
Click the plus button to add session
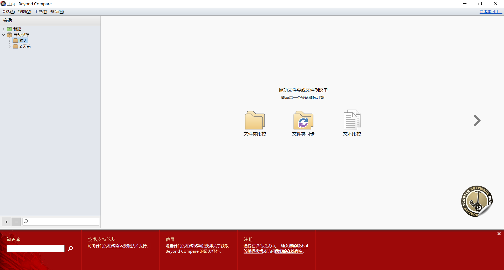point(7,222)
